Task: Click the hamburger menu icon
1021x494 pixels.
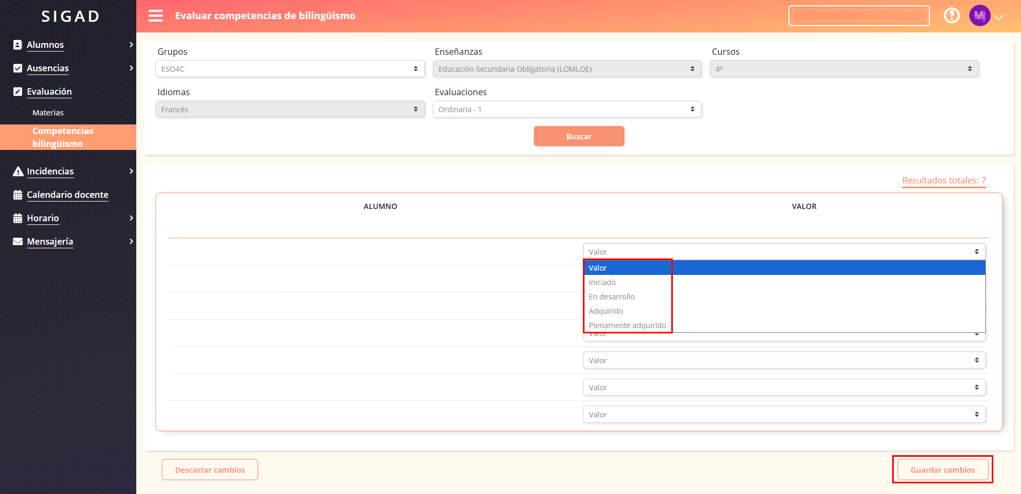Action: 155,16
